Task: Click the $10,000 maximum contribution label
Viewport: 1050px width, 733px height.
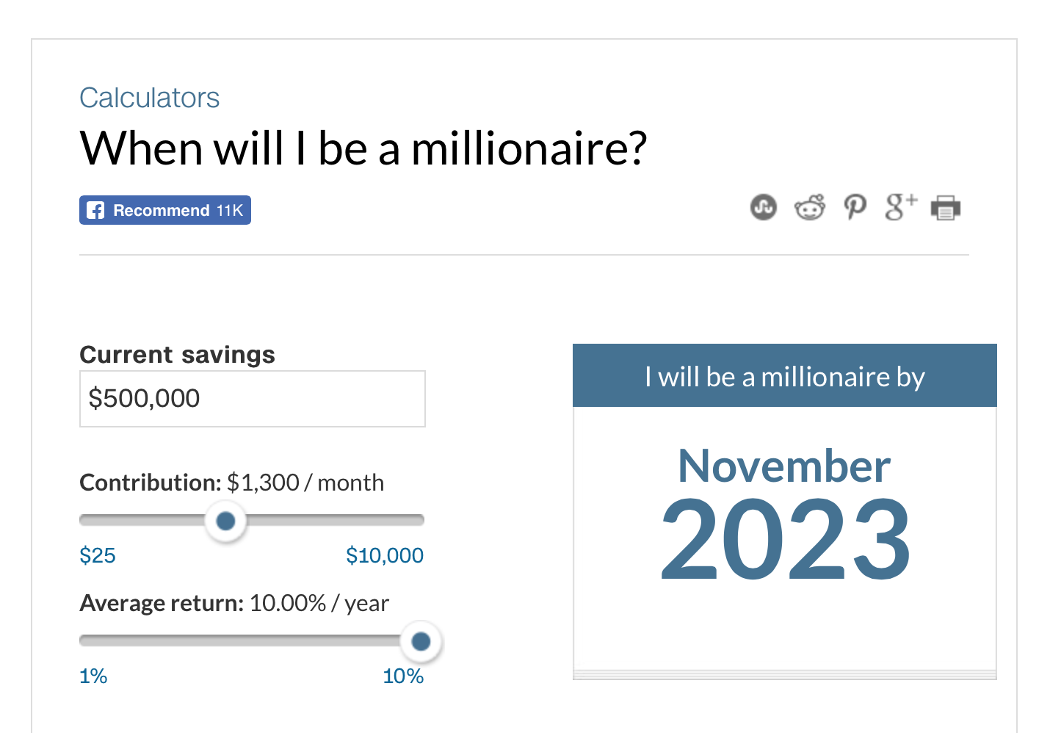Action: (384, 555)
